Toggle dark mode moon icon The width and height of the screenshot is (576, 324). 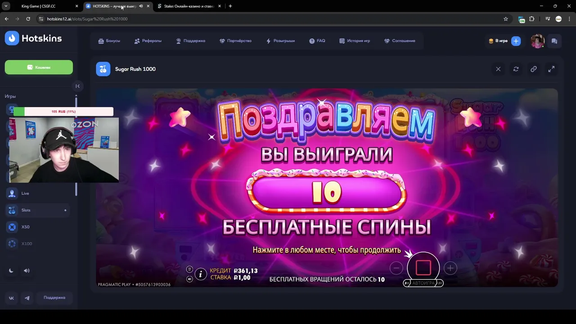click(x=11, y=270)
